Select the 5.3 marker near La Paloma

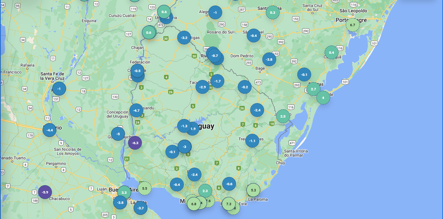point(253,190)
